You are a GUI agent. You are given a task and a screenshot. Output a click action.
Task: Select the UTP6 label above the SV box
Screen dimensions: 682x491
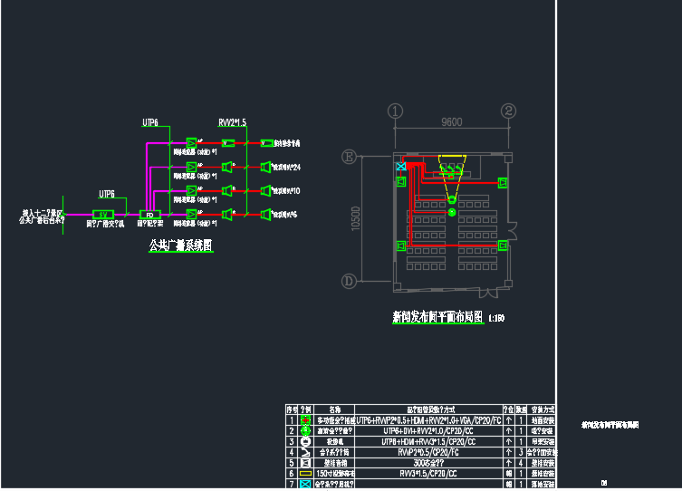[x=107, y=194]
